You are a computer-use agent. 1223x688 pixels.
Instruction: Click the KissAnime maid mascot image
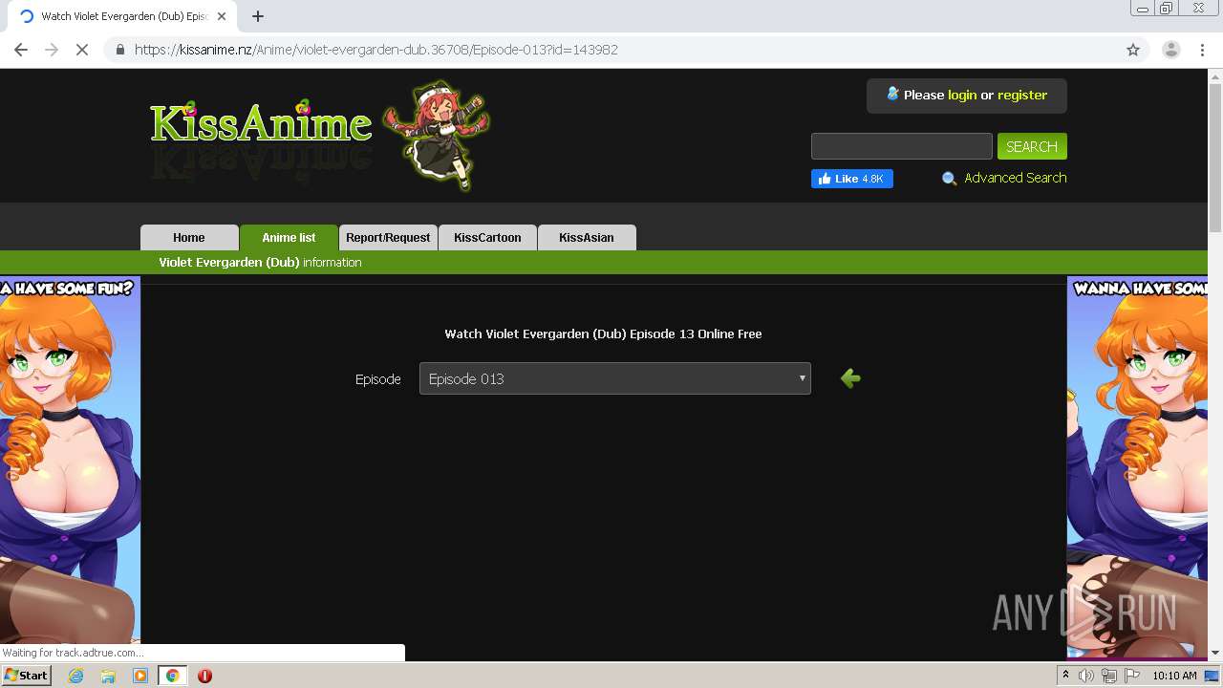(437, 135)
